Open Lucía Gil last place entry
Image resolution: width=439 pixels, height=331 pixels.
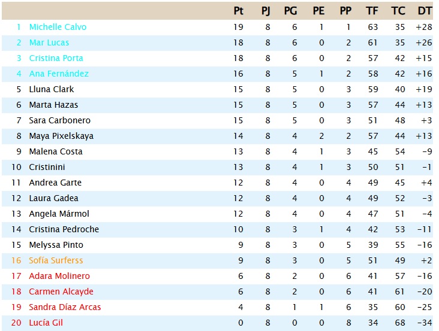[x=46, y=323]
